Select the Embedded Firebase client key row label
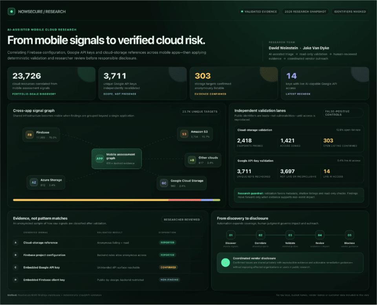377x305 pixels. [44, 280]
